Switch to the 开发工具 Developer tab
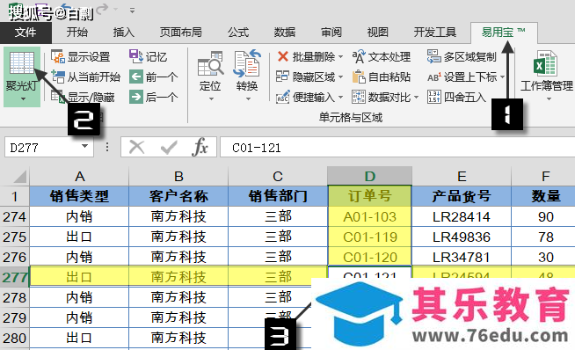The width and height of the screenshot is (575, 350). pos(435,33)
